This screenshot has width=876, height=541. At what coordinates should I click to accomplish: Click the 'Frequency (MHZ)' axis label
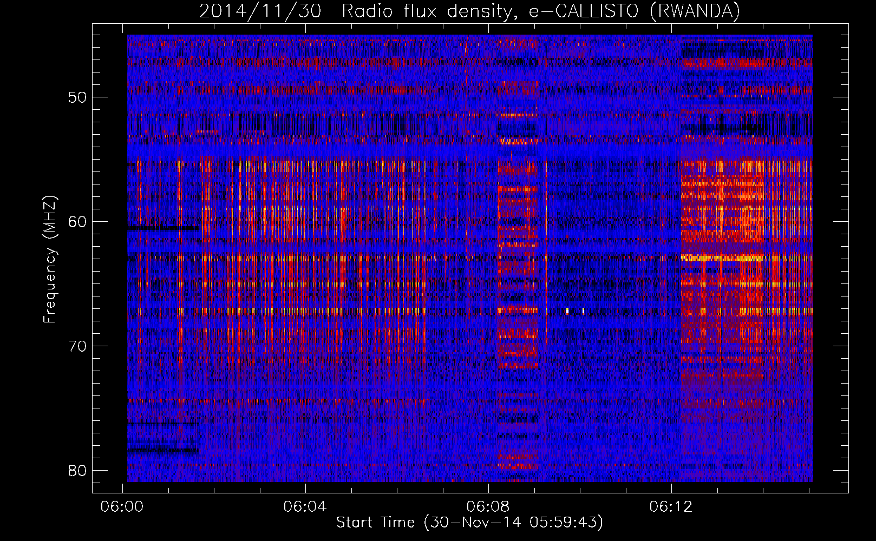(x=49, y=260)
